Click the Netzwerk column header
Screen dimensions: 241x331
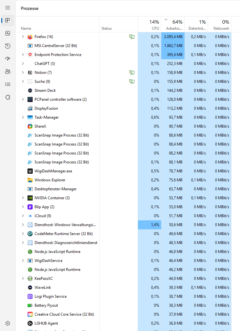pyautogui.click(x=220, y=25)
